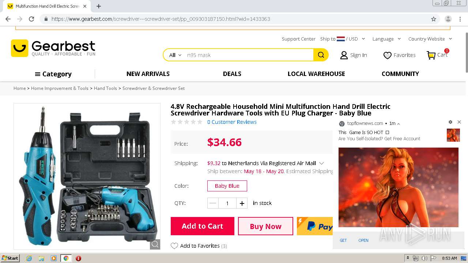Click the Add to Cart button
This screenshot has width=468, height=263.
pyautogui.click(x=202, y=226)
